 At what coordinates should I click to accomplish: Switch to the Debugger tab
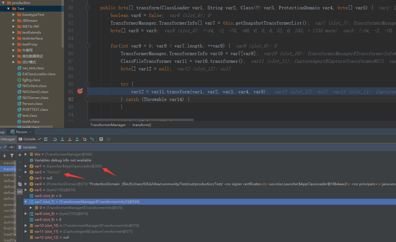8,139
